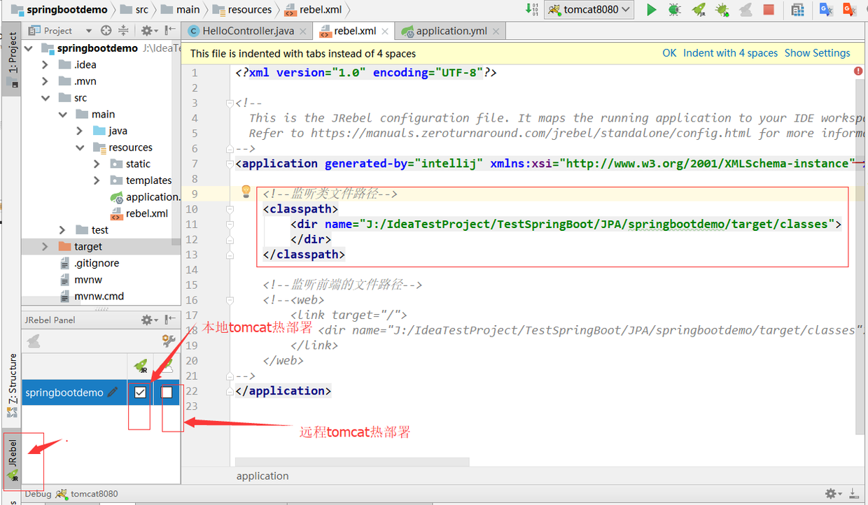The image size is (868, 505).
Task: Switch to the HelloController.java tab
Action: click(247, 31)
